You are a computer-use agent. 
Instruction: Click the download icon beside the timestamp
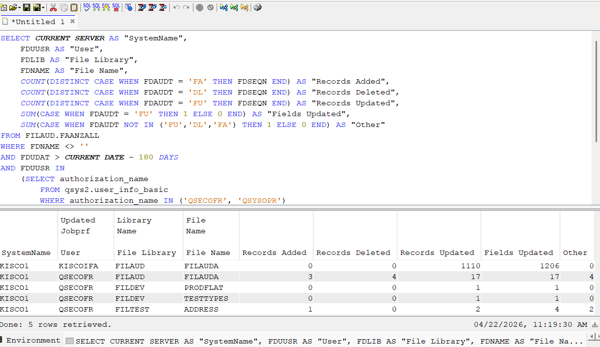[x=595, y=325]
